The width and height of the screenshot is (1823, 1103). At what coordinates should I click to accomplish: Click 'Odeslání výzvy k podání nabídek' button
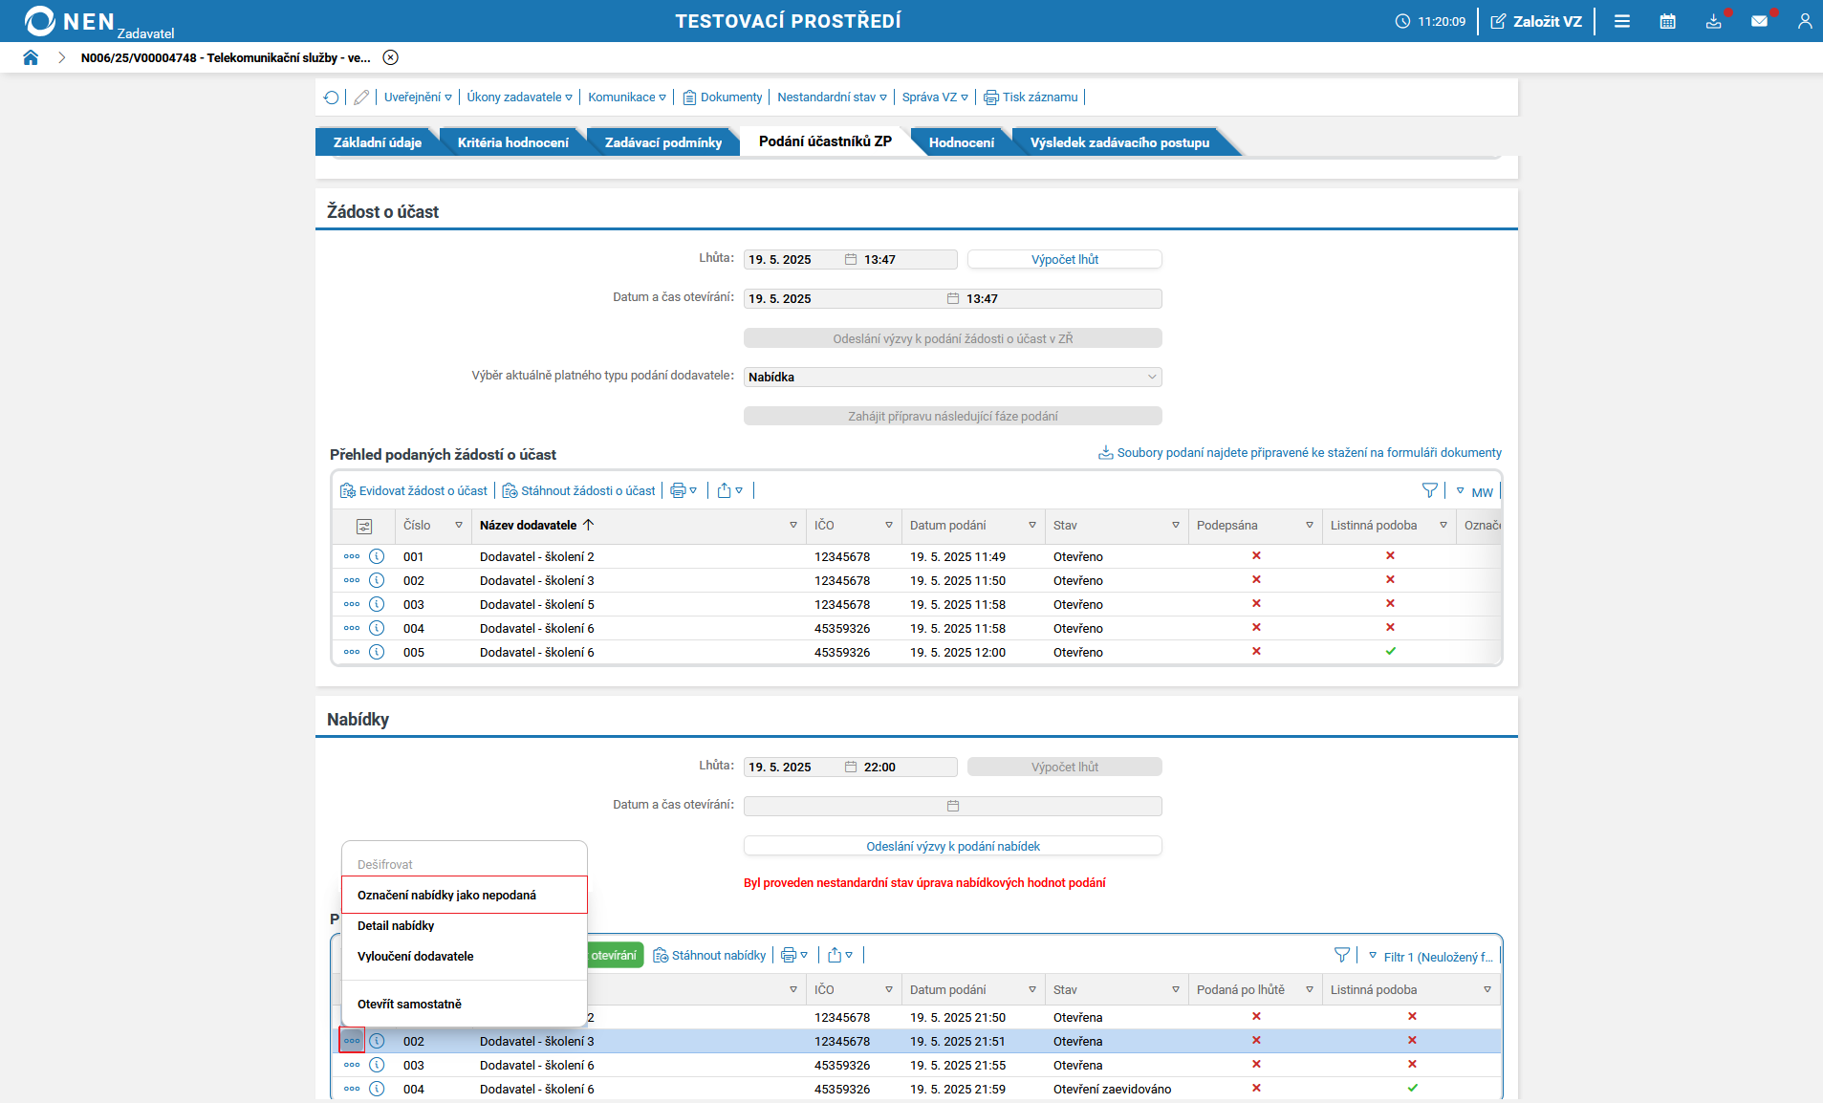point(952,846)
